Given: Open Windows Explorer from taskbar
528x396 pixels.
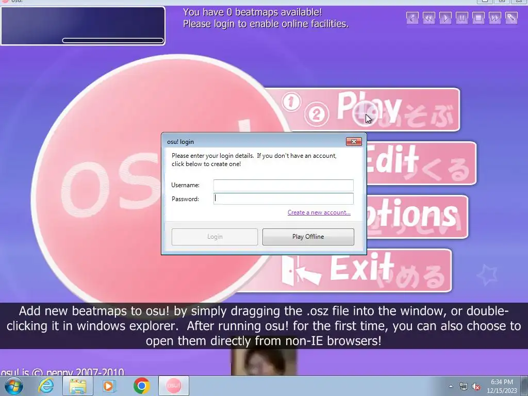Looking at the screenshot, I should point(78,386).
